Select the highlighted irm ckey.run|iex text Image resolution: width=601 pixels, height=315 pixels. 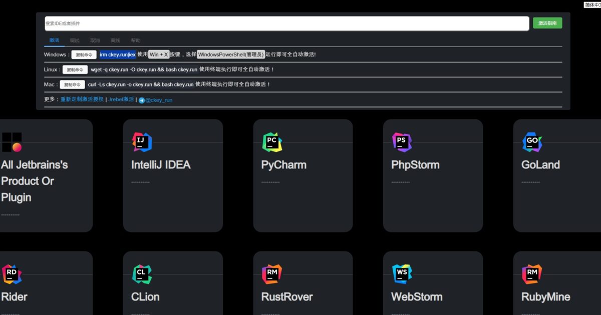(x=118, y=54)
